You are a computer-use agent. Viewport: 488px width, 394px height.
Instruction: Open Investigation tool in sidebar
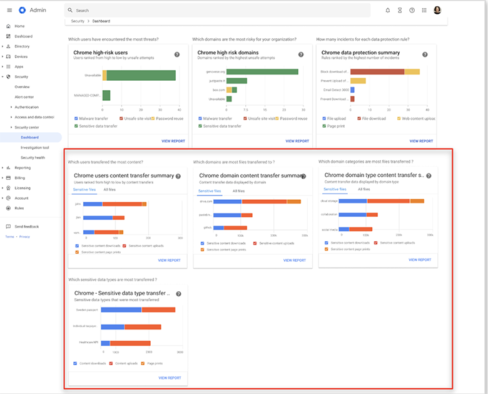35,147
